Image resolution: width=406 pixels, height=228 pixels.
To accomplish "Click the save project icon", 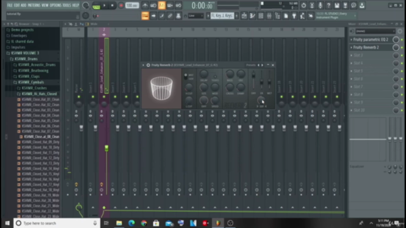I will pyautogui.click(x=337, y=5).
